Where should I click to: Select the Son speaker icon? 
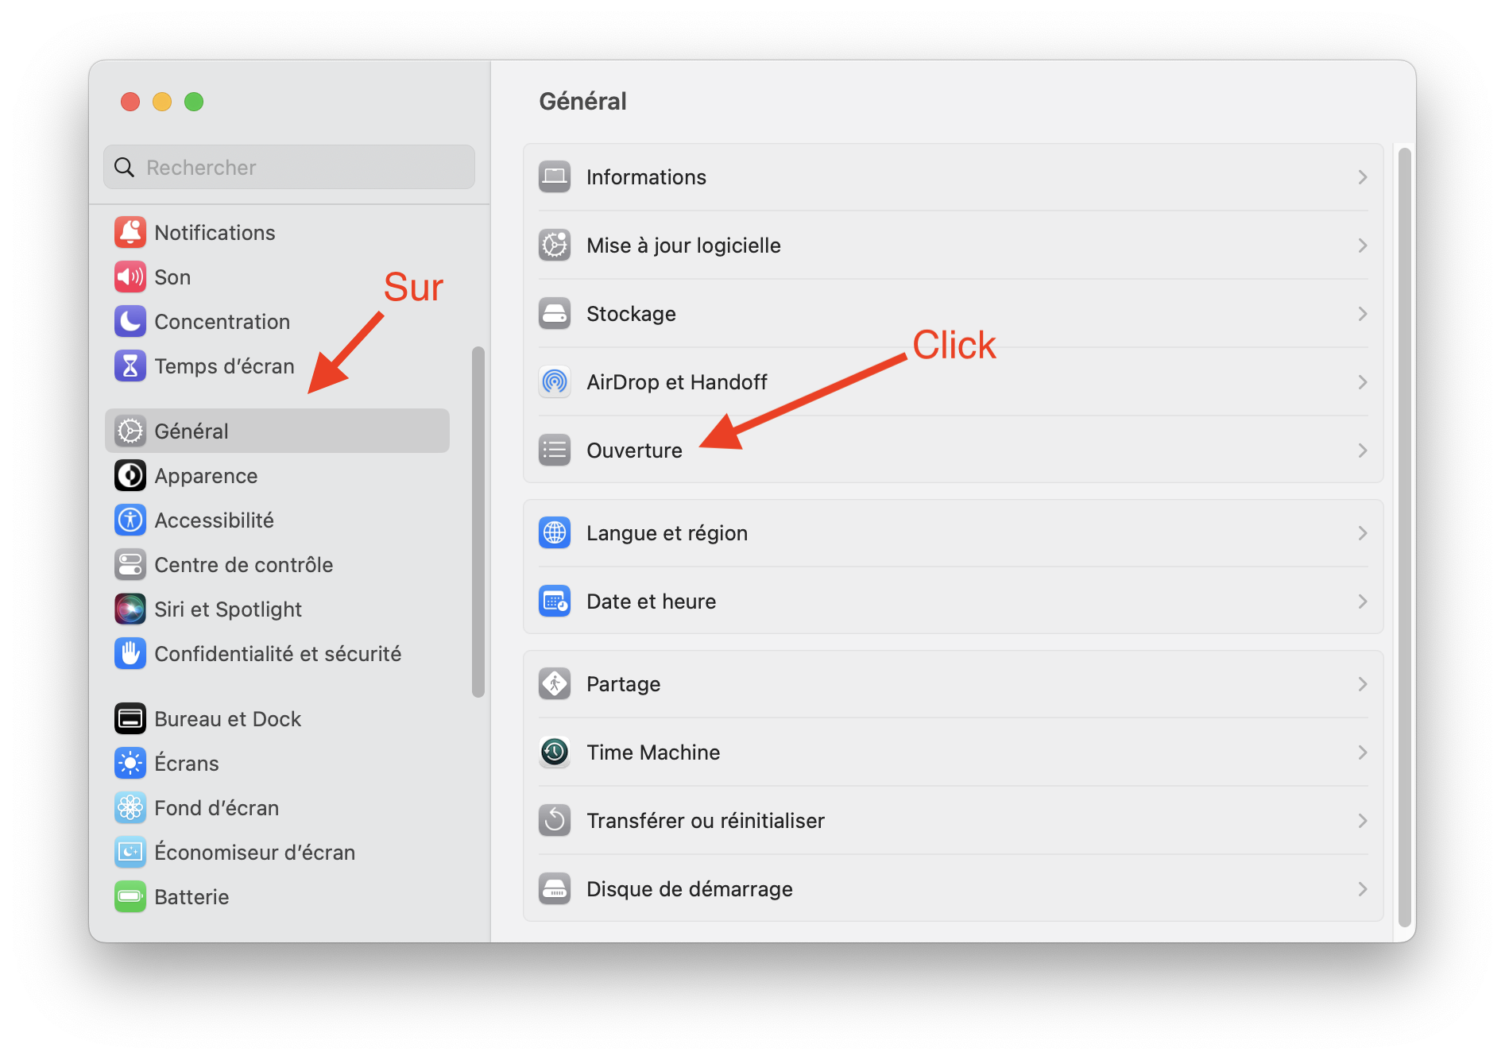click(x=130, y=277)
